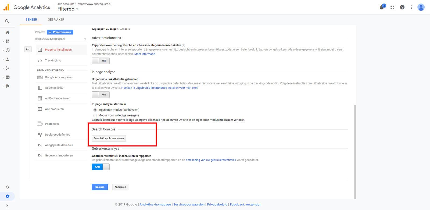
Task: Click the Annuleren button
Action: click(120, 187)
